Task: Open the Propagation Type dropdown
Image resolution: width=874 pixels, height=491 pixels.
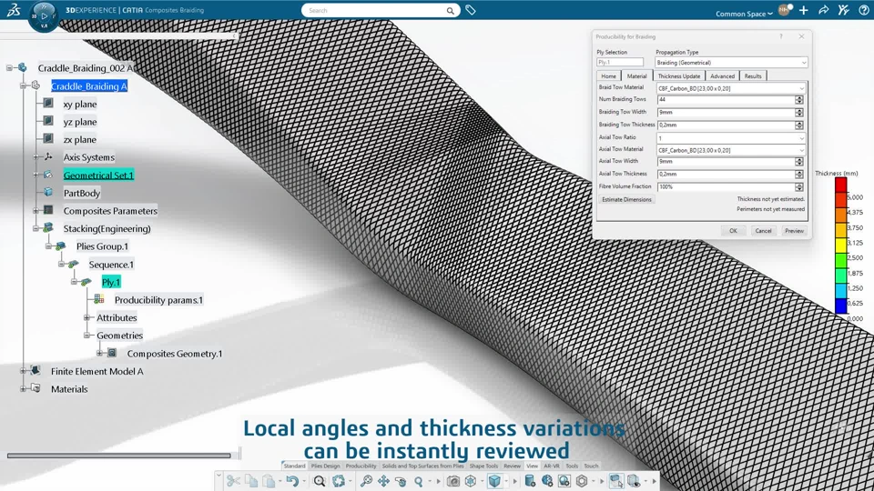Action: click(731, 63)
